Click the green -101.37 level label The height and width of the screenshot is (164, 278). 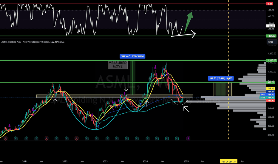[x=271, y=36]
